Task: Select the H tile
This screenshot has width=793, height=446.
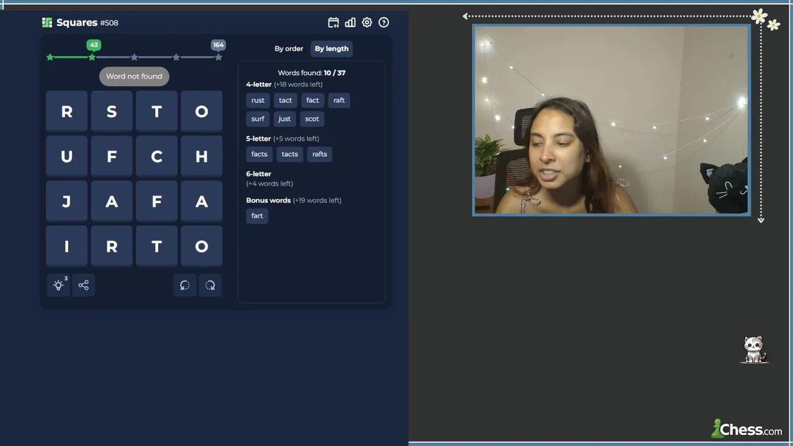Action: click(201, 156)
